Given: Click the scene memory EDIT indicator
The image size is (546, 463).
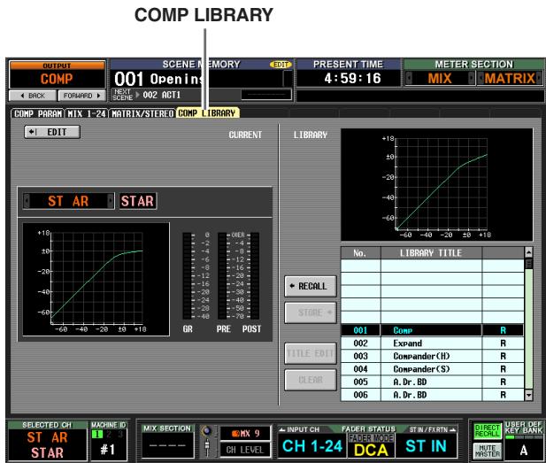Looking at the screenshot, I should click(x=281, y=65).
